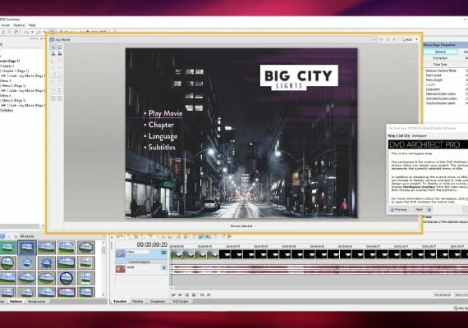Click the Inactive button colors property

[x=446, y=103]
